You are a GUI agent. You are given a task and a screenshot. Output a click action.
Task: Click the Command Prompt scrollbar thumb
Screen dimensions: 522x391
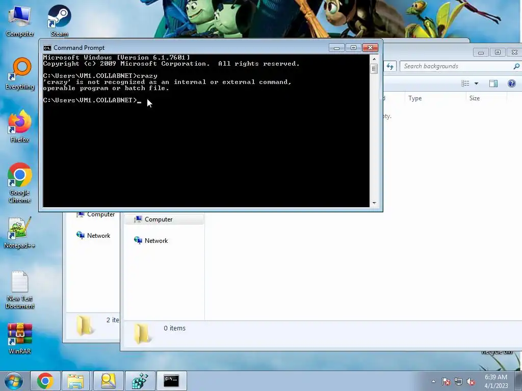tap(374, 69)
